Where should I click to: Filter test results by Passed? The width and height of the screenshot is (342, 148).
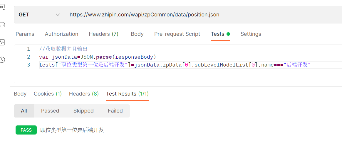click(50, 111)
